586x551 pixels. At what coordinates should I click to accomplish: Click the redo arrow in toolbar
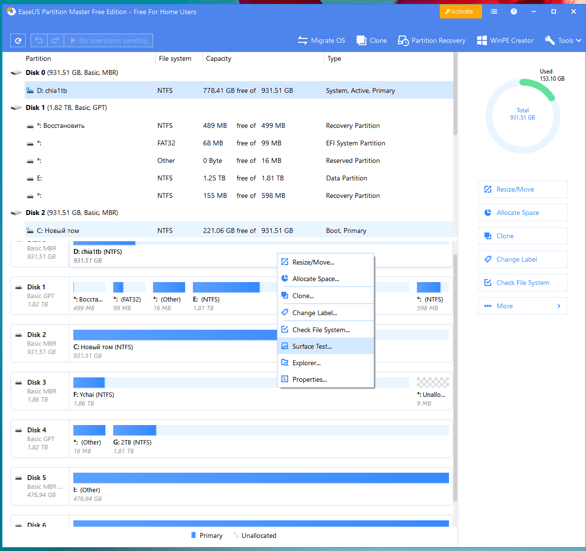(x=55, y=40)
